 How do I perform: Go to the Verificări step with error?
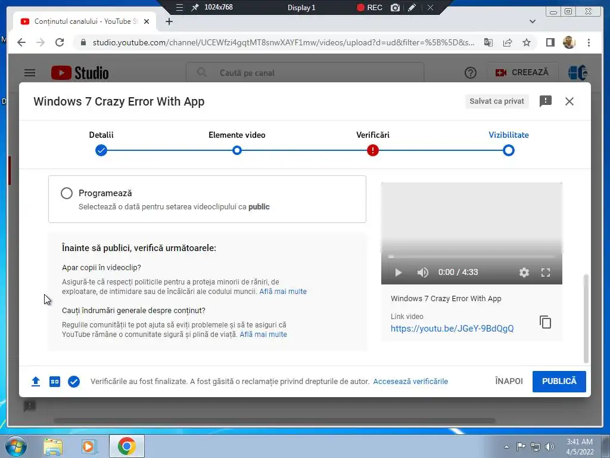373,150
